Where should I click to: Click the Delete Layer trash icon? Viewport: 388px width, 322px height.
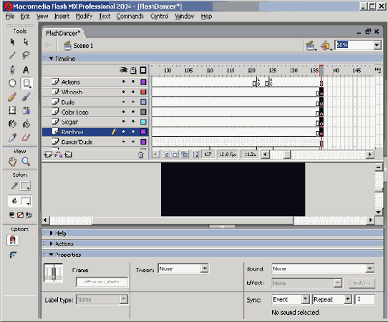(141, 155)
